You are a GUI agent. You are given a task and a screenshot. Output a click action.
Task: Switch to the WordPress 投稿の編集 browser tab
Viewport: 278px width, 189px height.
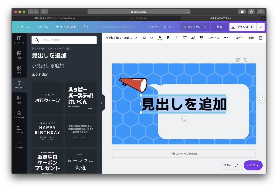click(x=54, y=18)
